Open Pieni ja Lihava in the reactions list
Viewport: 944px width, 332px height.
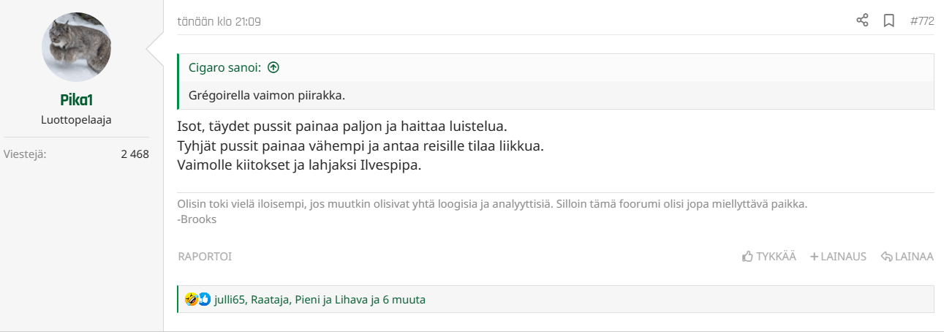point(331,299)
